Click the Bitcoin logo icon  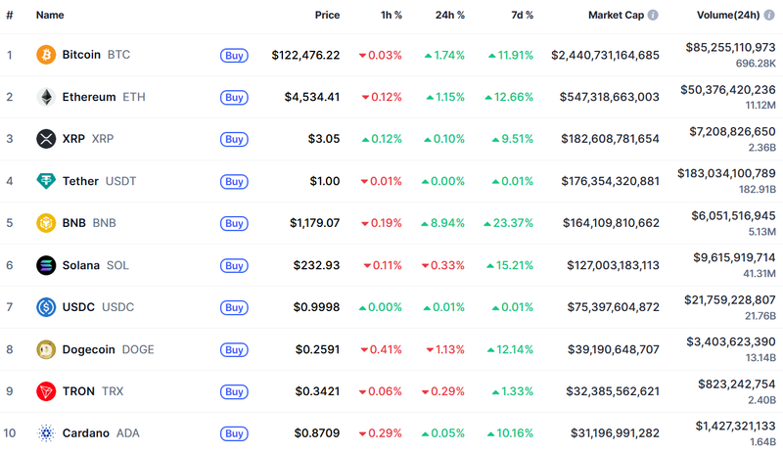click(46, 55)
